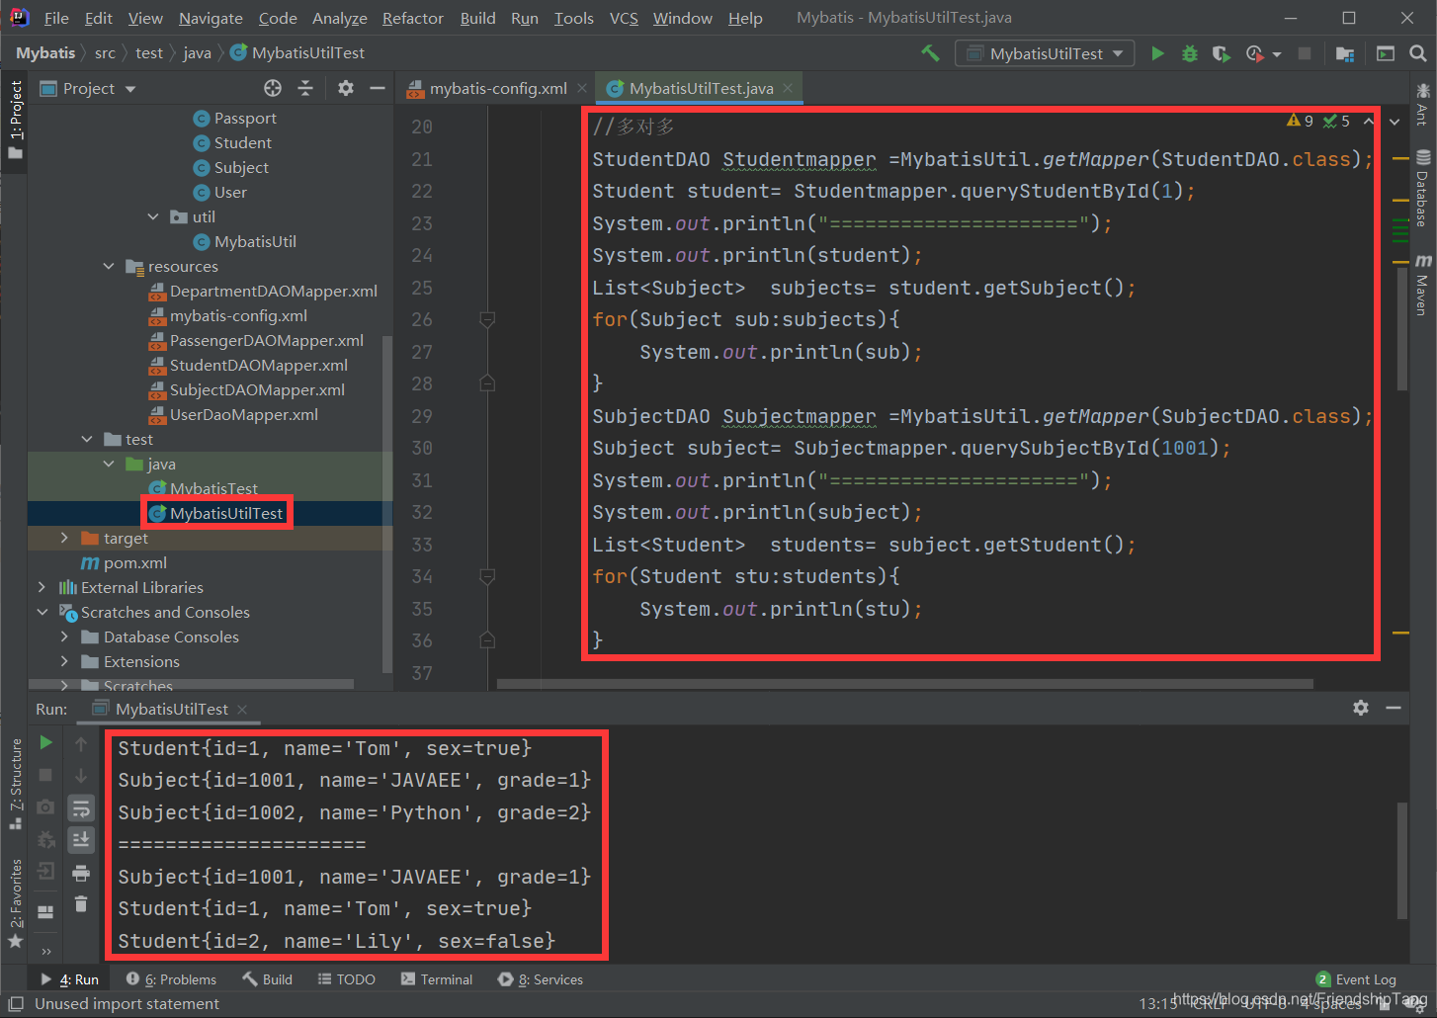The image size is (1437, 1018).
Task: Hide the Project panel with minus icon
Action: pos(377,88)
